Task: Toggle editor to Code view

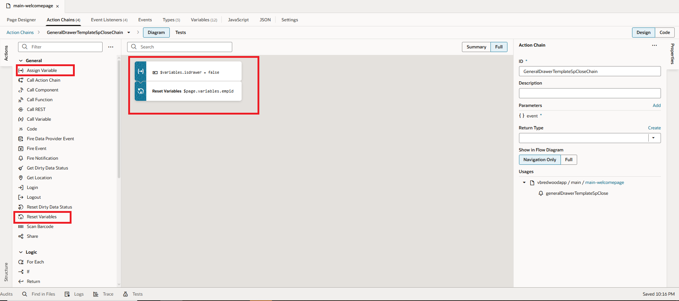Action: (x=665, y=33)
